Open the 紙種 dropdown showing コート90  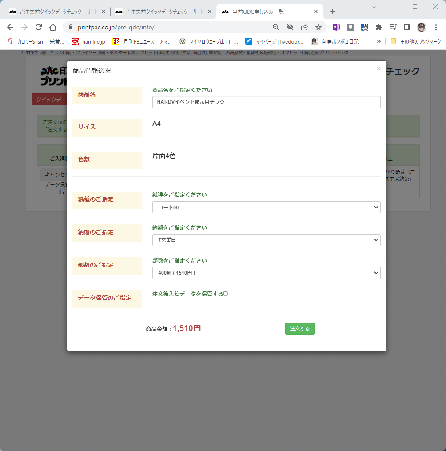[266, 208]
